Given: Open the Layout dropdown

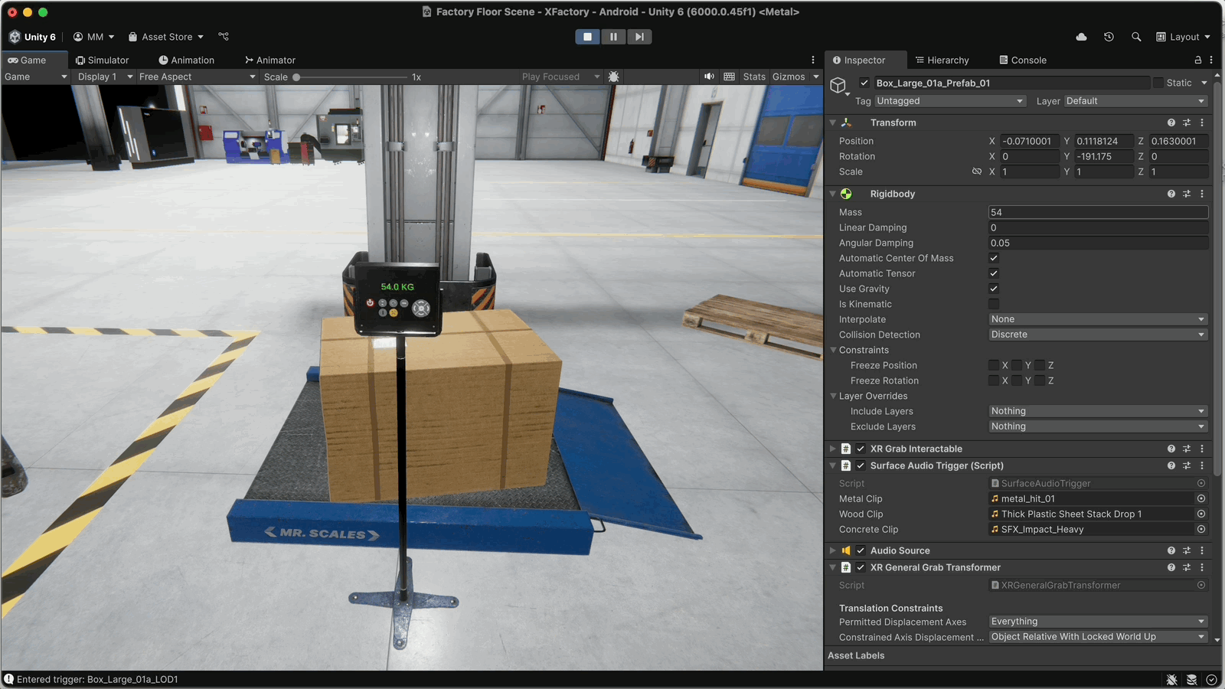Looking at the screenshot, I should click(1184, 37).
